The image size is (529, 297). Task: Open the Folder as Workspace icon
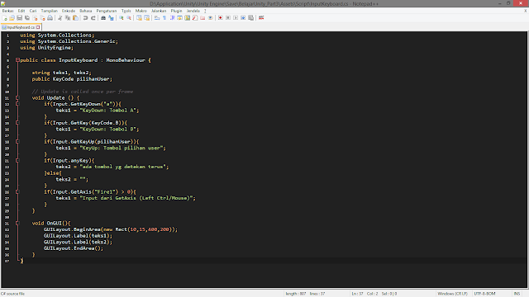(203, 18)
